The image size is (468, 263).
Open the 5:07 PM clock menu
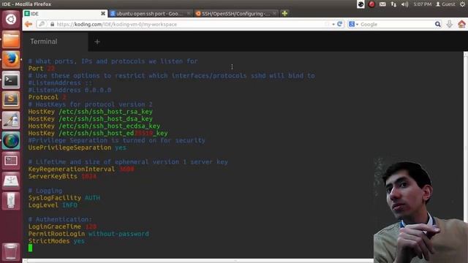[423, 4]
